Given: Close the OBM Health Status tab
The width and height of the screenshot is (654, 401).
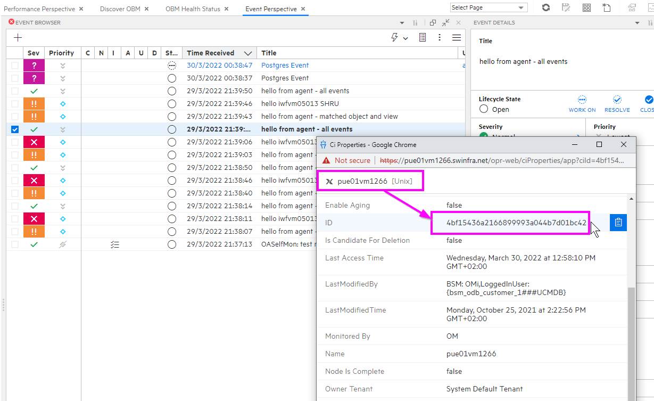Looking at the screenshot, I should pos(226,9).
